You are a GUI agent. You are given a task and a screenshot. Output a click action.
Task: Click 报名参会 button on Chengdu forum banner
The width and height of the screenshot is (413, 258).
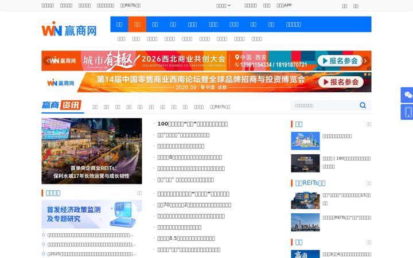point(341,82)
